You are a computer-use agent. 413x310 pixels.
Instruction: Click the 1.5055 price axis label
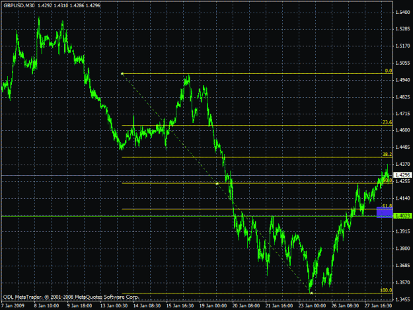(x=402, y=63)
